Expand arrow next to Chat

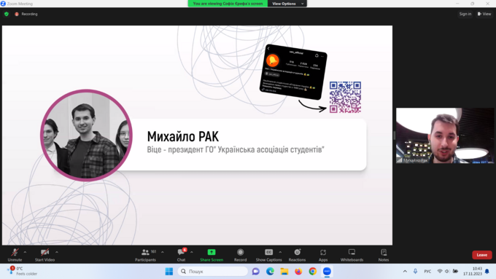191,252
